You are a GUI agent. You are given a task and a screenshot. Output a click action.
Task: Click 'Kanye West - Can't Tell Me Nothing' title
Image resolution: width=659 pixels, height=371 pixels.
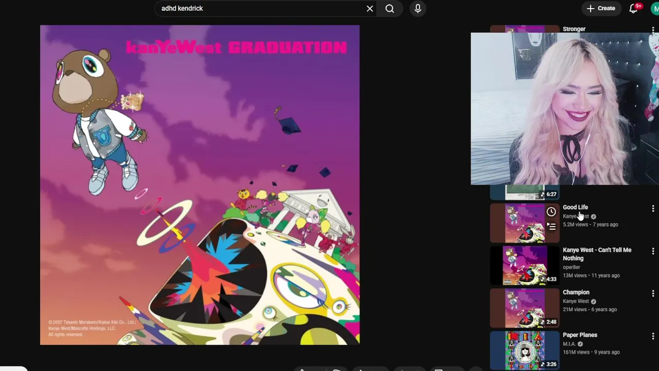click(x=597, y=254)
